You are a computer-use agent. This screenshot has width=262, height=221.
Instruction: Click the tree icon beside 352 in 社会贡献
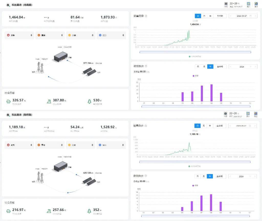coord(89,211)
